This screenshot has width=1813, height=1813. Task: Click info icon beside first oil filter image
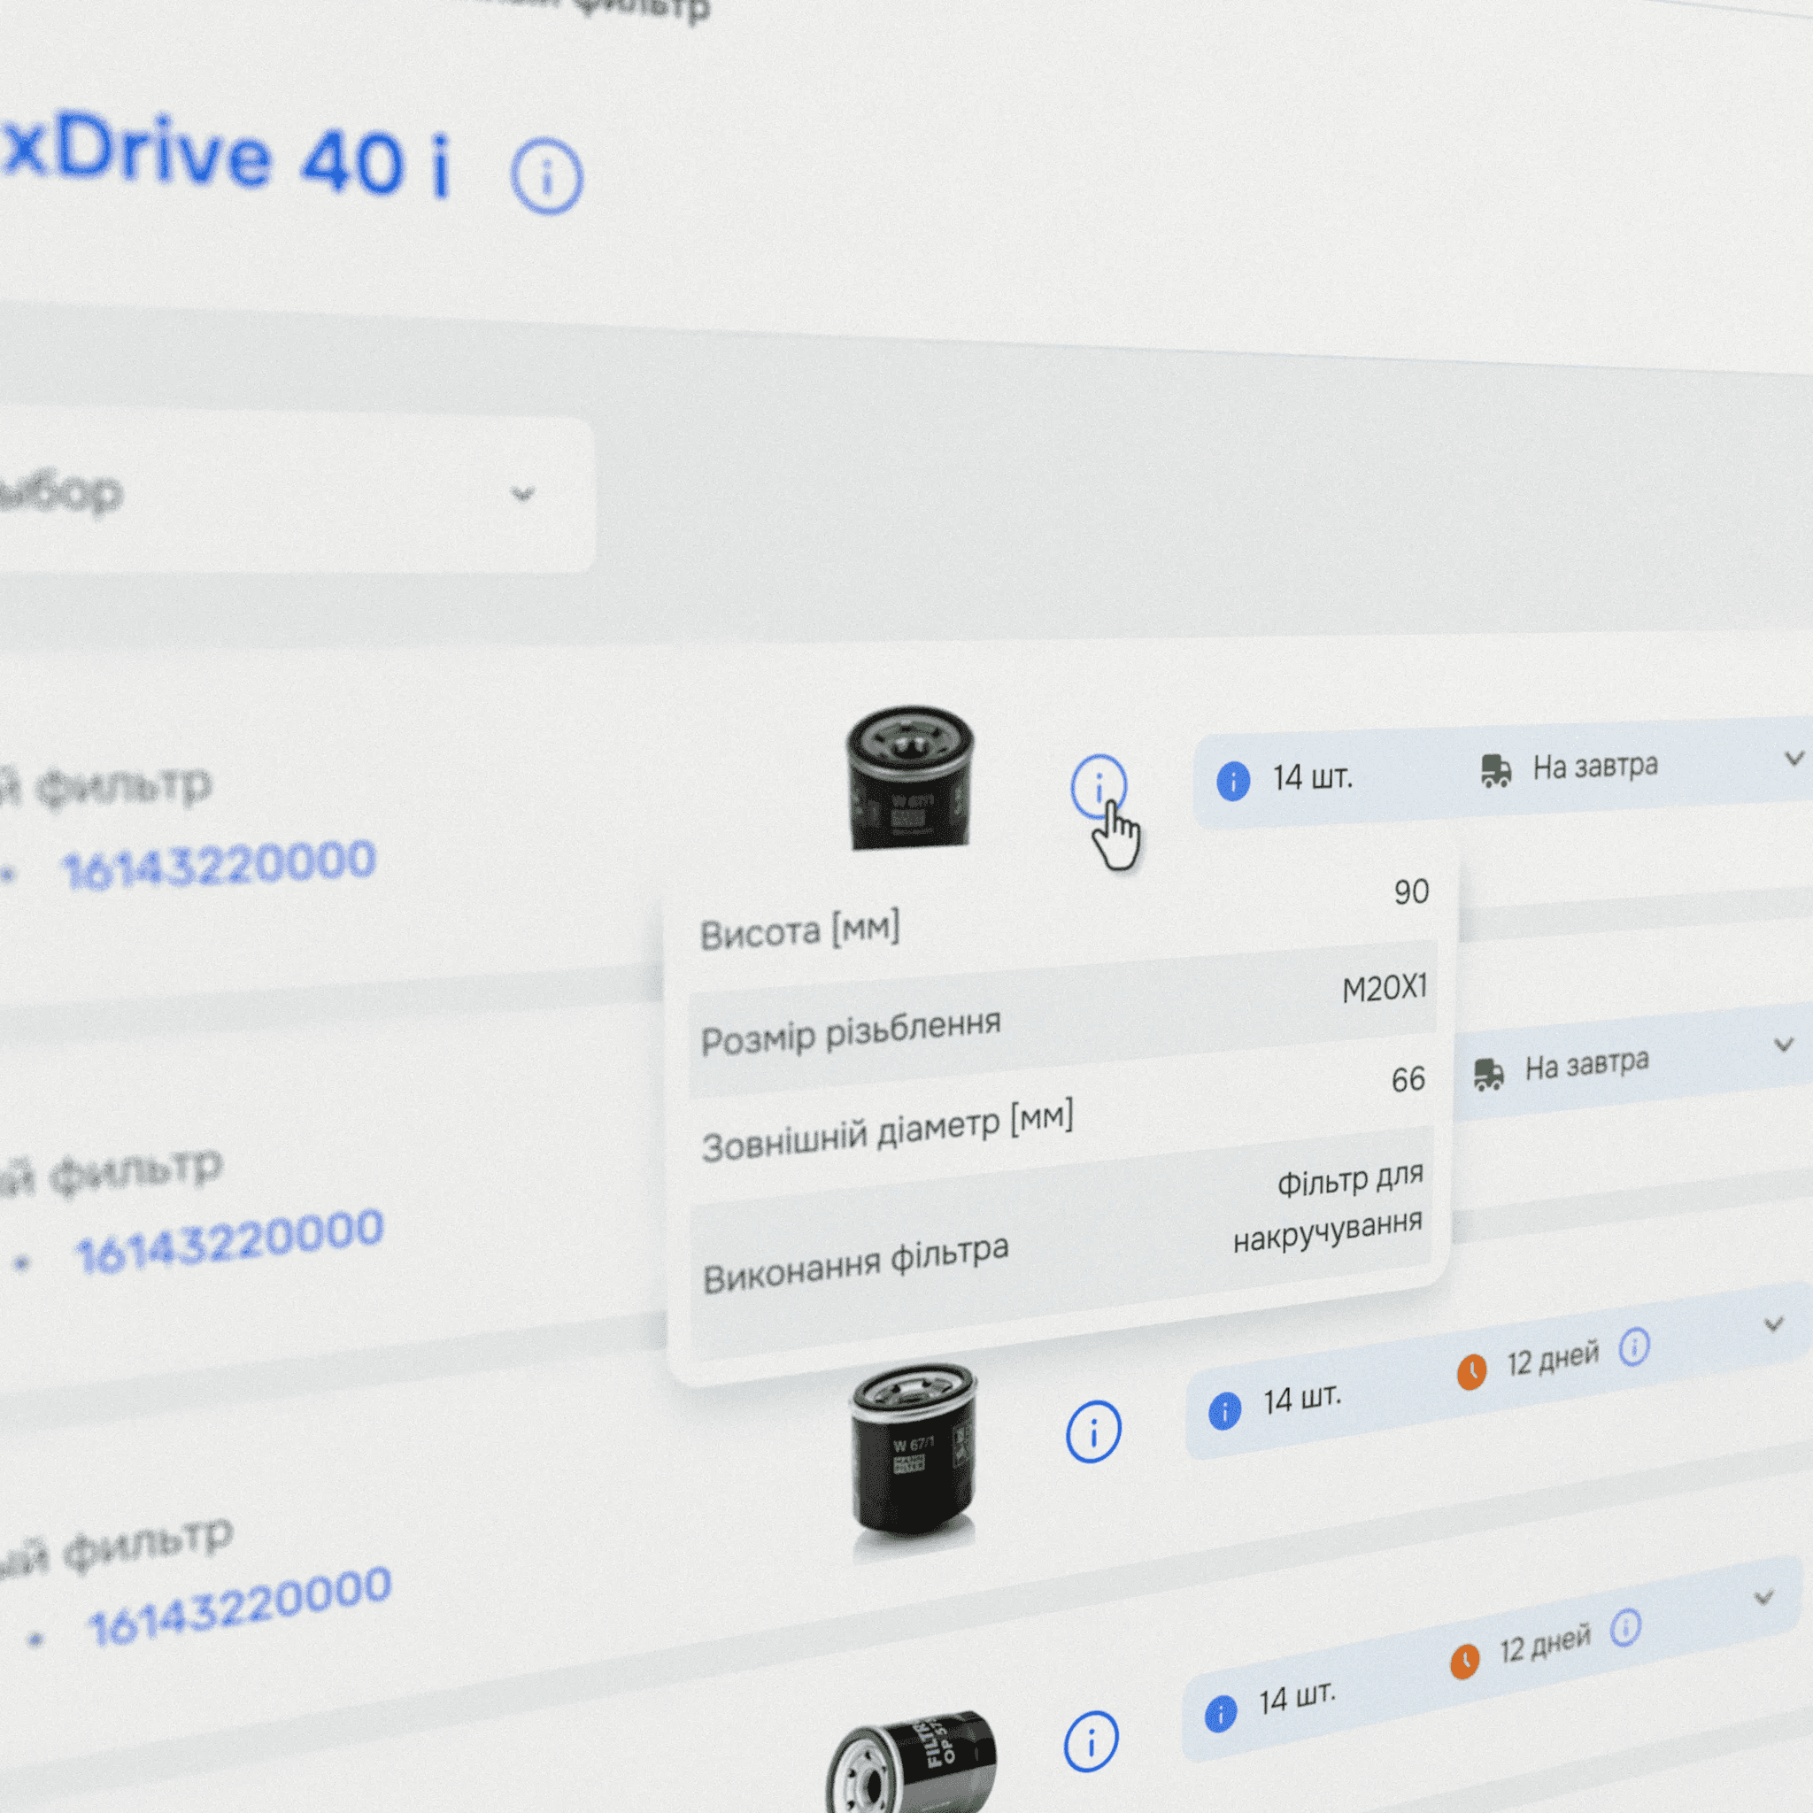(1098, 786)
